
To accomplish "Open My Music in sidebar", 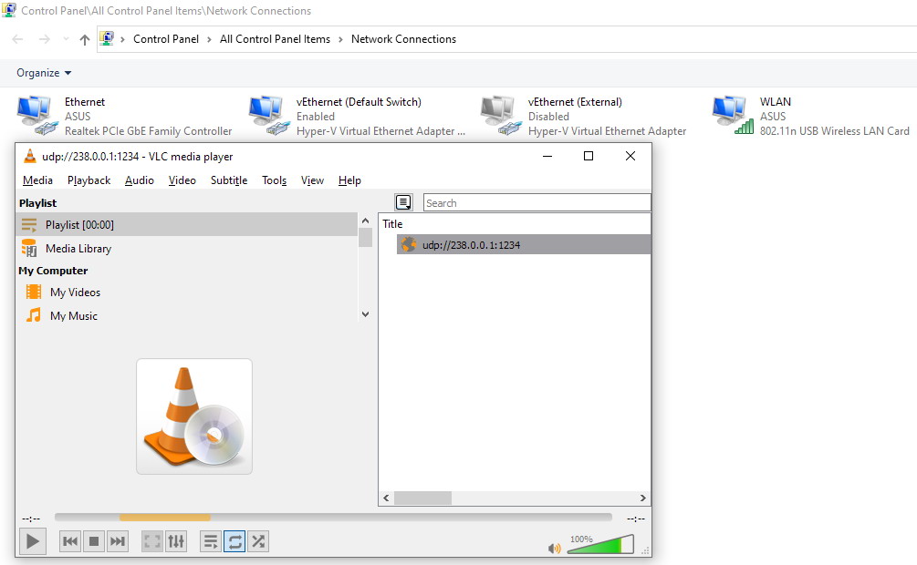I will tap(74, 316).
